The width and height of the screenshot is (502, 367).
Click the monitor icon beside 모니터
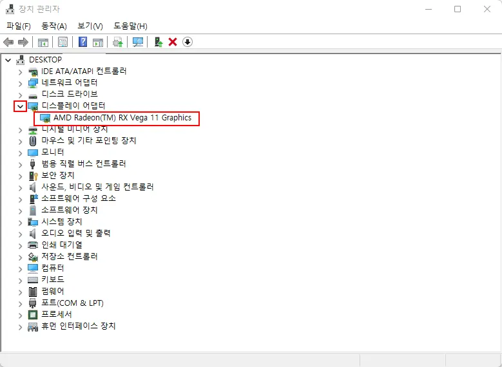(x=33, y=153)
